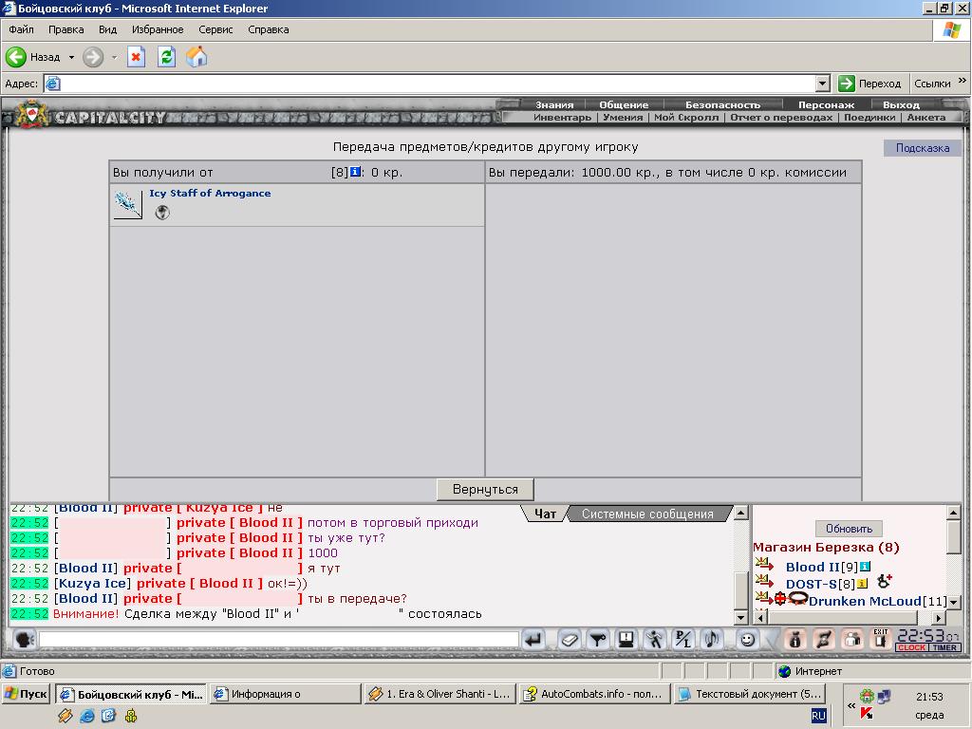
Task: Select player Blood II in room list
Action: point(813,567)
